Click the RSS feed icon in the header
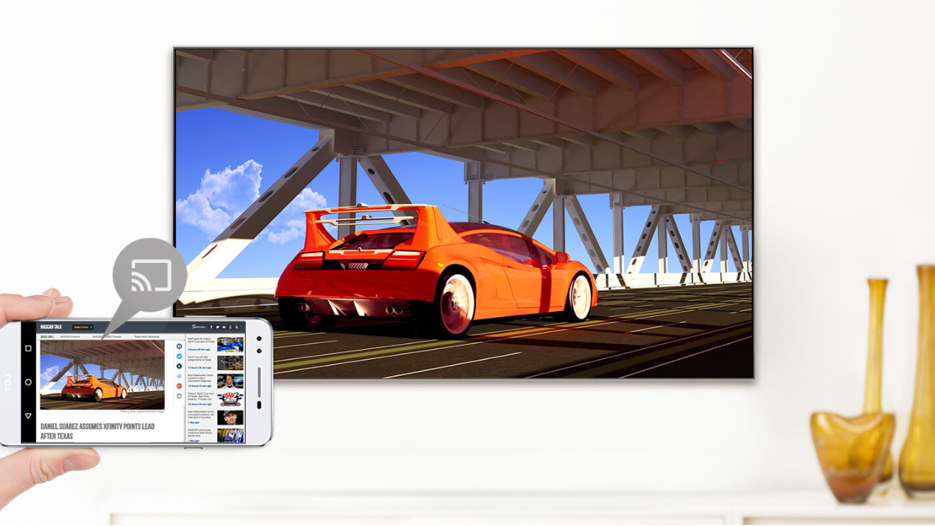 pyautogui.click(x=237, y=327)
